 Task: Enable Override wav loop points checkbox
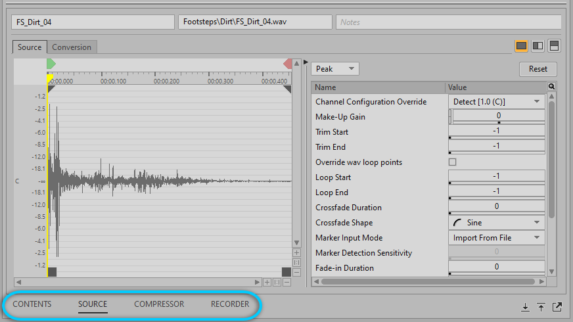coord(452,162)
